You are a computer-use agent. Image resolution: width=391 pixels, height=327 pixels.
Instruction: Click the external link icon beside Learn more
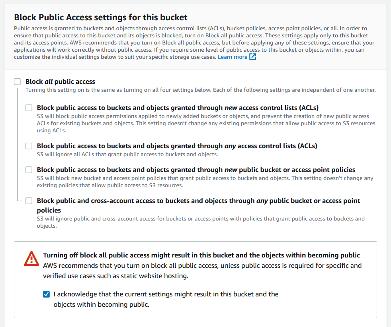(252, 57)
